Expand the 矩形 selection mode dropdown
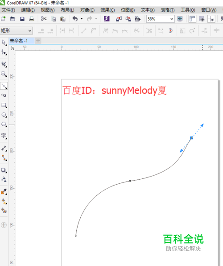The height and width of the screenshot is (266, 223). tap(16, 31)
